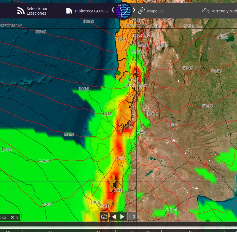Viewport: 237px width, 232px height.
Task: Select the green station marker on coast
Action: [118, 73]
